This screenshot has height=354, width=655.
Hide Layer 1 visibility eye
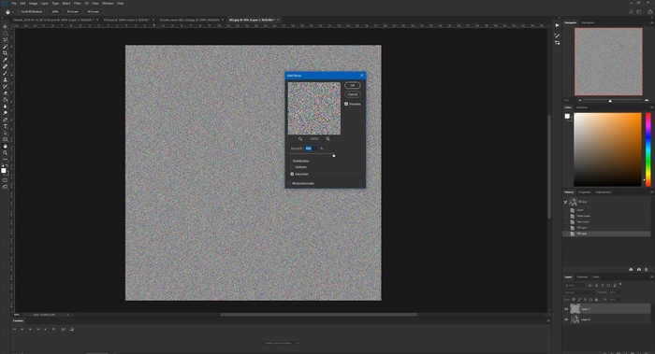point(566,309)
